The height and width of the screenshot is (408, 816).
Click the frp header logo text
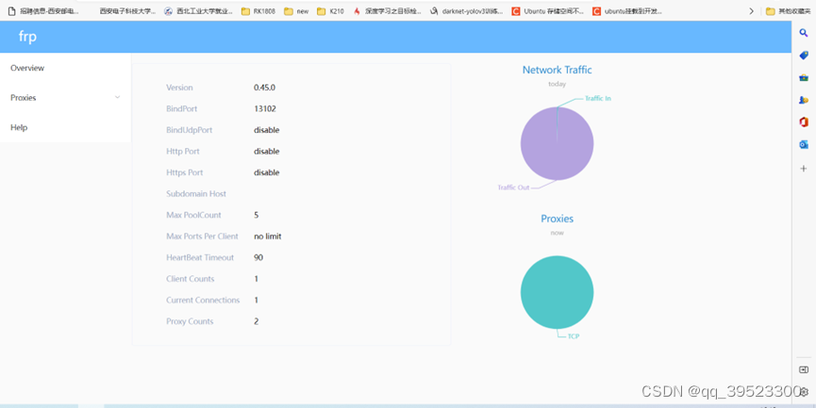coord(27,37)
